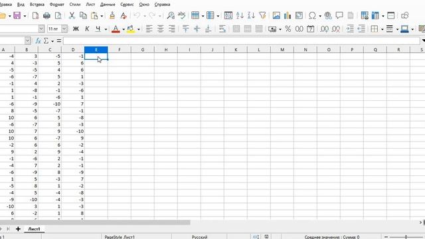Click the define print area icon
Viewport: 425px width, 239px height.
click(x=365, y=15)
